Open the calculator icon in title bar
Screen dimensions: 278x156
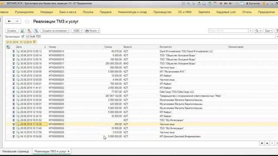click(x=209, y=3)
